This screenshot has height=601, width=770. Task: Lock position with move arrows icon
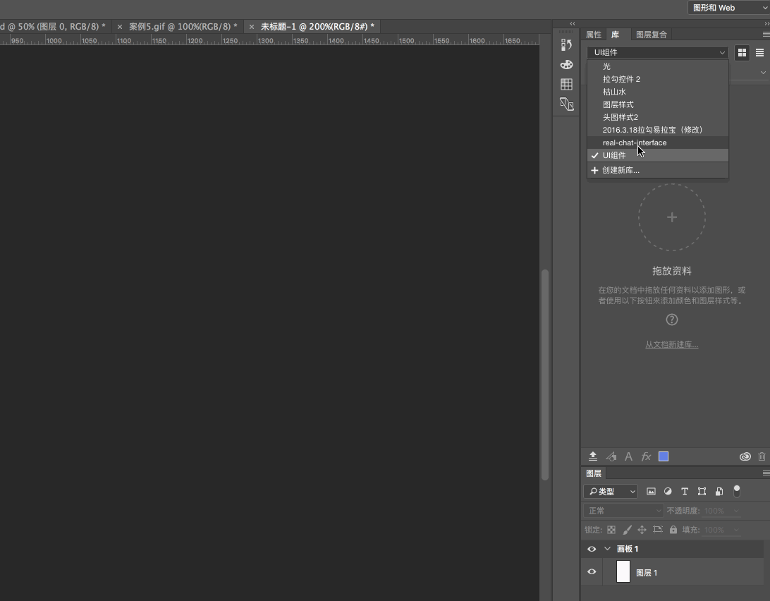(642, 530)
